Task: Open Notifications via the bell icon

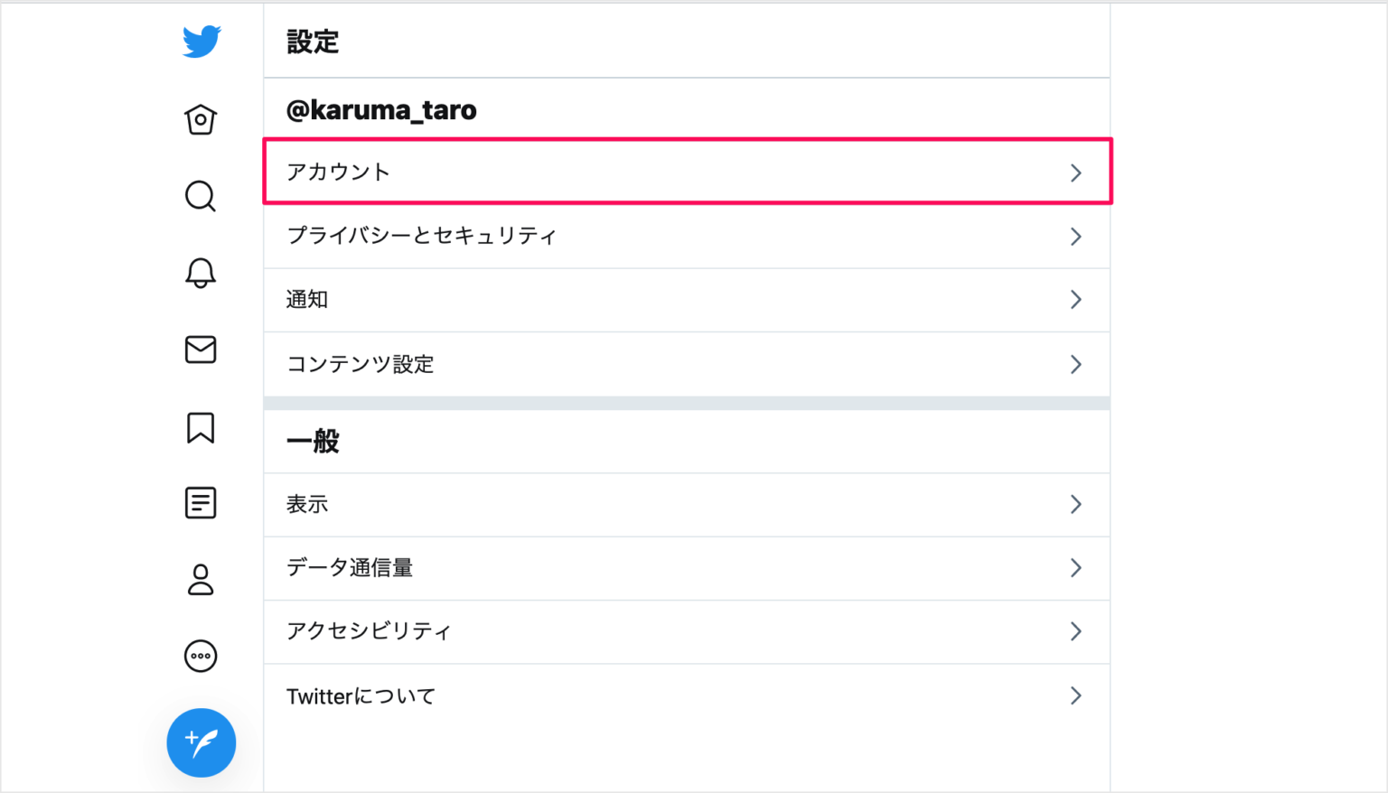Action: [x=200, y=273]
